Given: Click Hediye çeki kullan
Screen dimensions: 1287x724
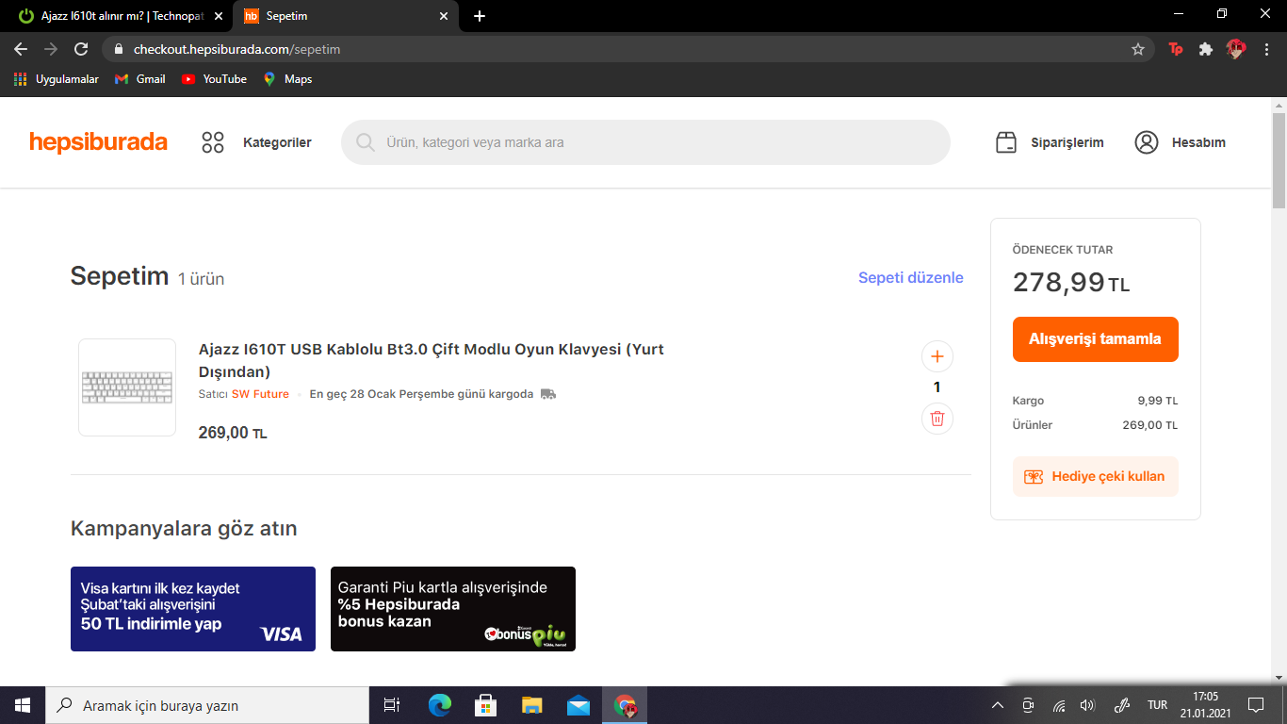Looking at the screenshot, I should tap(1095, 477).
